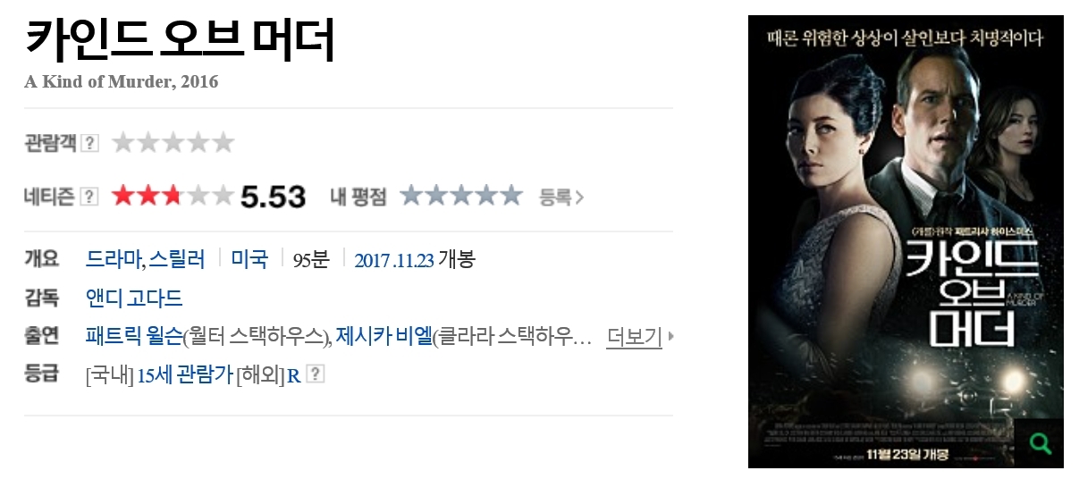Select the 미국 country link

point(249,260)
